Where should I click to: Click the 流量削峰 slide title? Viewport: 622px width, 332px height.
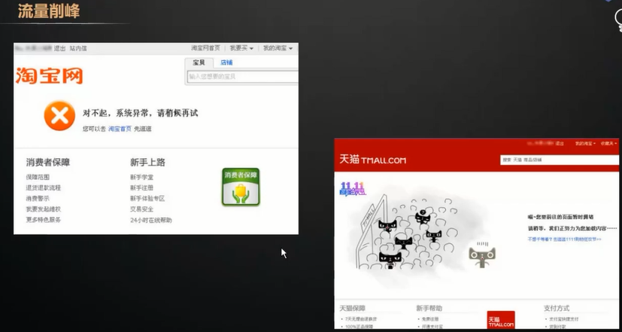tap(49, 11)
